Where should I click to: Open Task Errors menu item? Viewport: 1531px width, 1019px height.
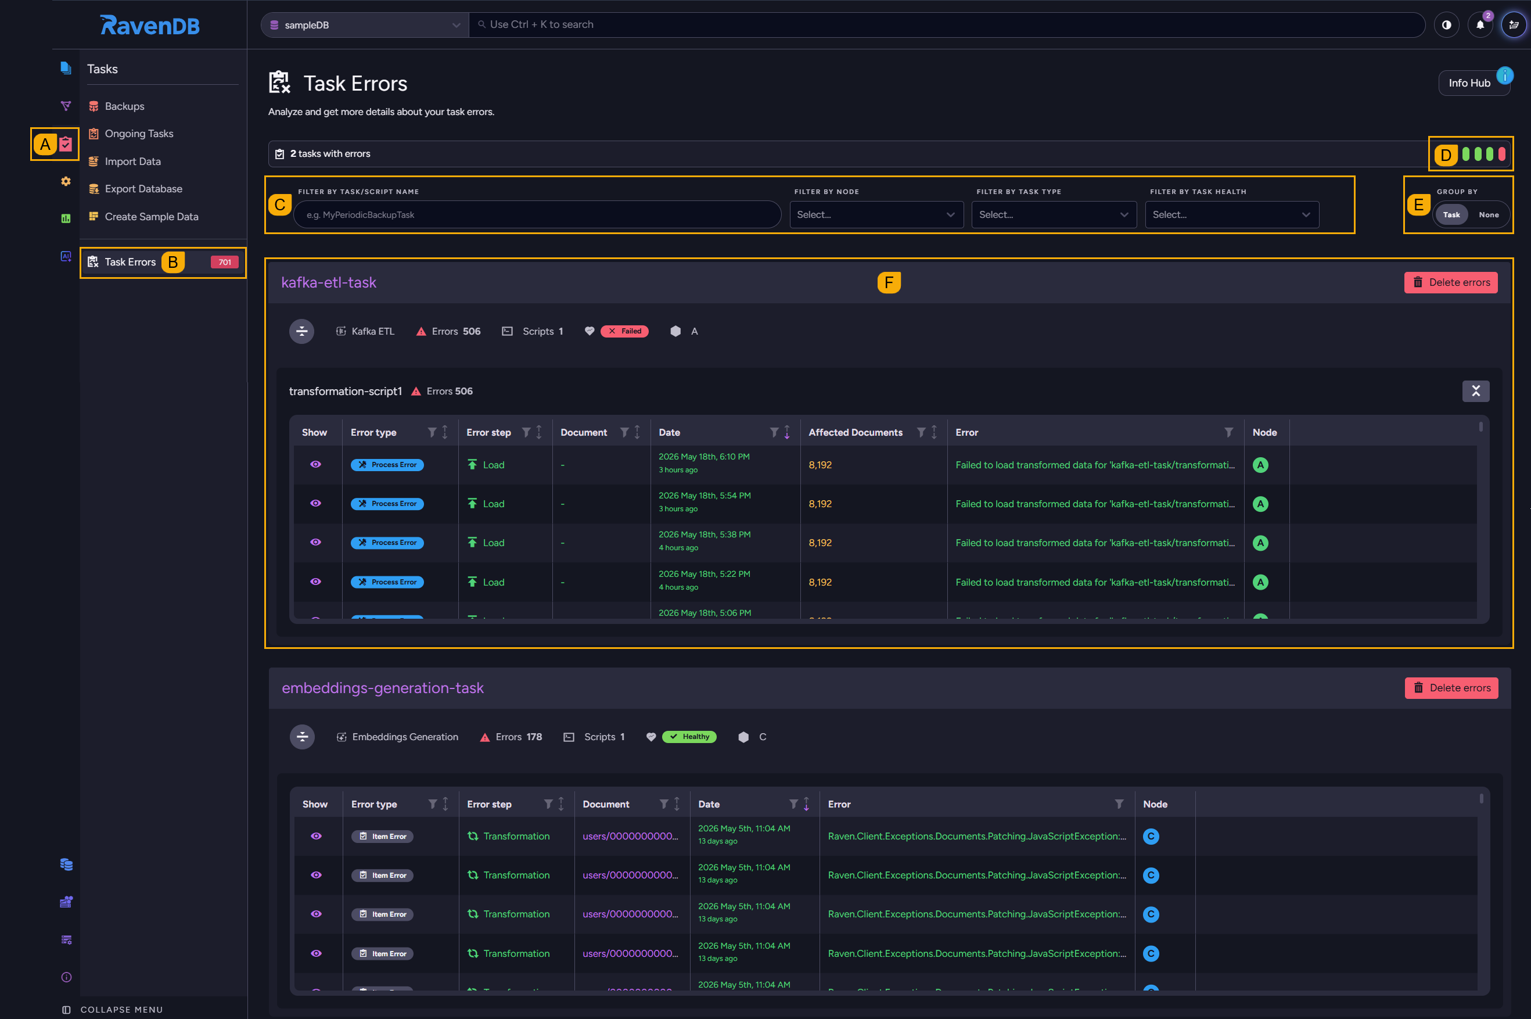[x=163, y=262]
